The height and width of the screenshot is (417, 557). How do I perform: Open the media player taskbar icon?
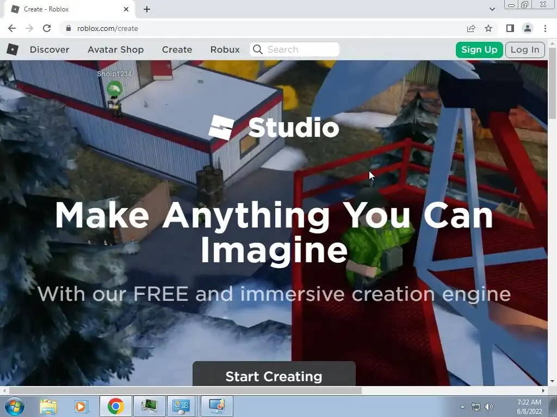click(x=81, y=406)
